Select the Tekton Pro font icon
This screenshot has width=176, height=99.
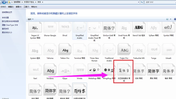(x=65, y=49)
